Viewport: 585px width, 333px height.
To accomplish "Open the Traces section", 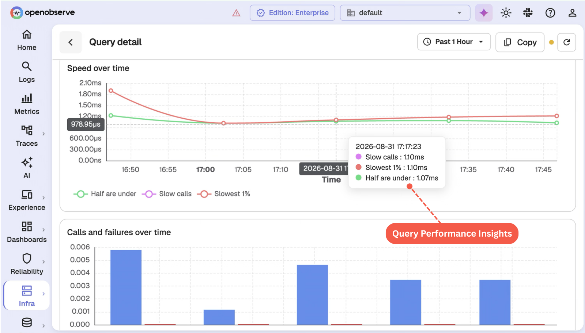I will 27,136.
